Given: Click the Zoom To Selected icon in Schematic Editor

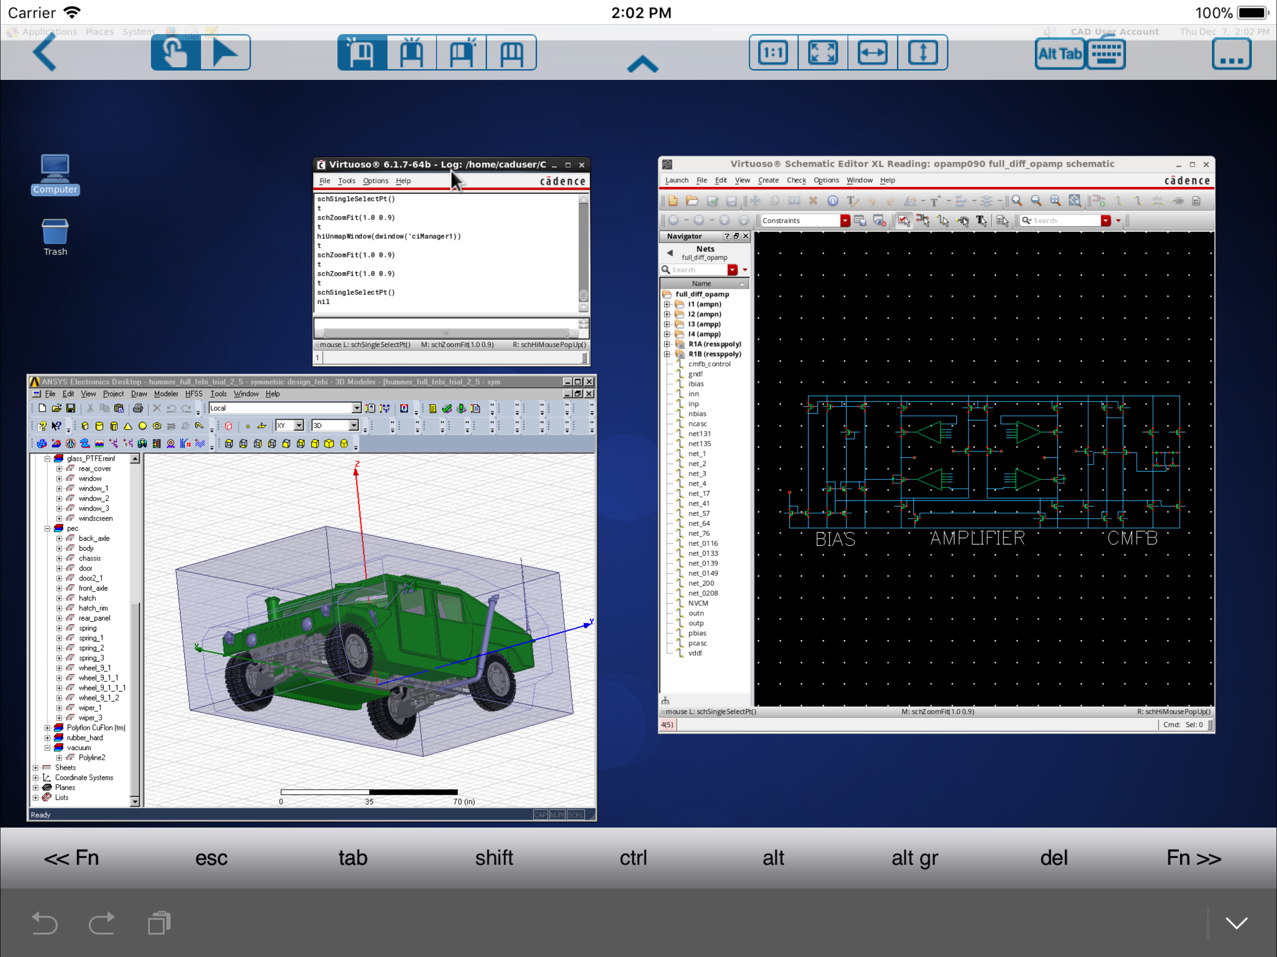Looking at the screenshot, I should [1074, 201].
